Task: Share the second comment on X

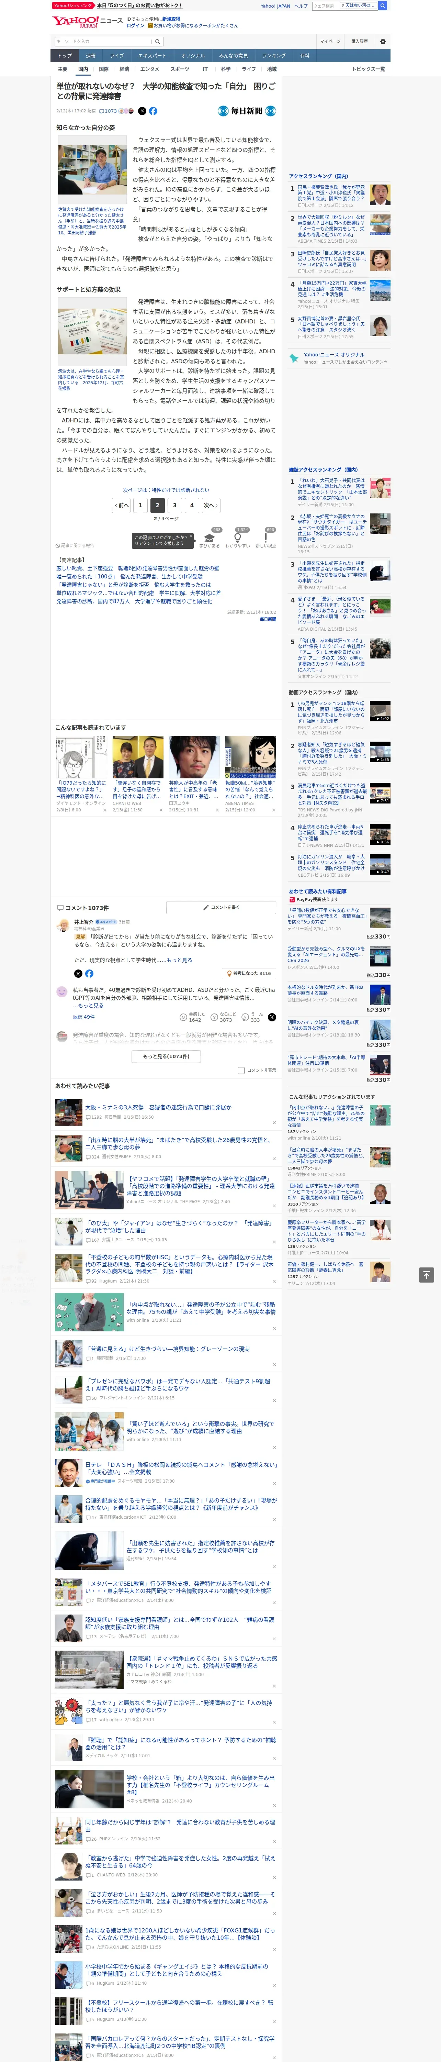Action: pyautogui.click(x=272, y=1017)
